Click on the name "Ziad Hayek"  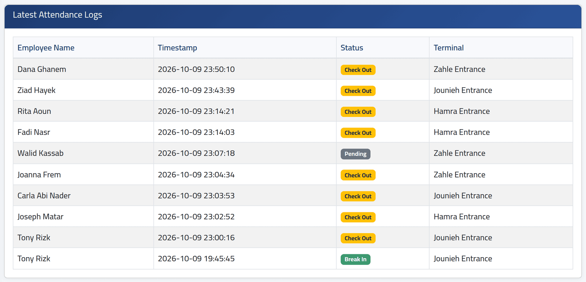pos(36,90)
